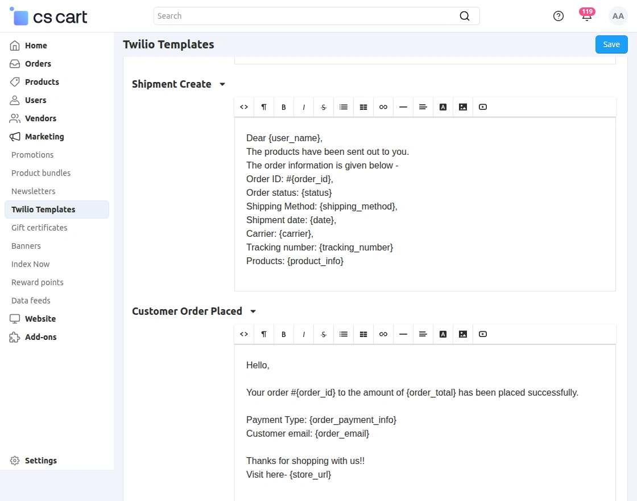Screen dimensions: 637x501
Task: Insert an image into Customer Order Placed template
Action: click(x=463, y=334)
